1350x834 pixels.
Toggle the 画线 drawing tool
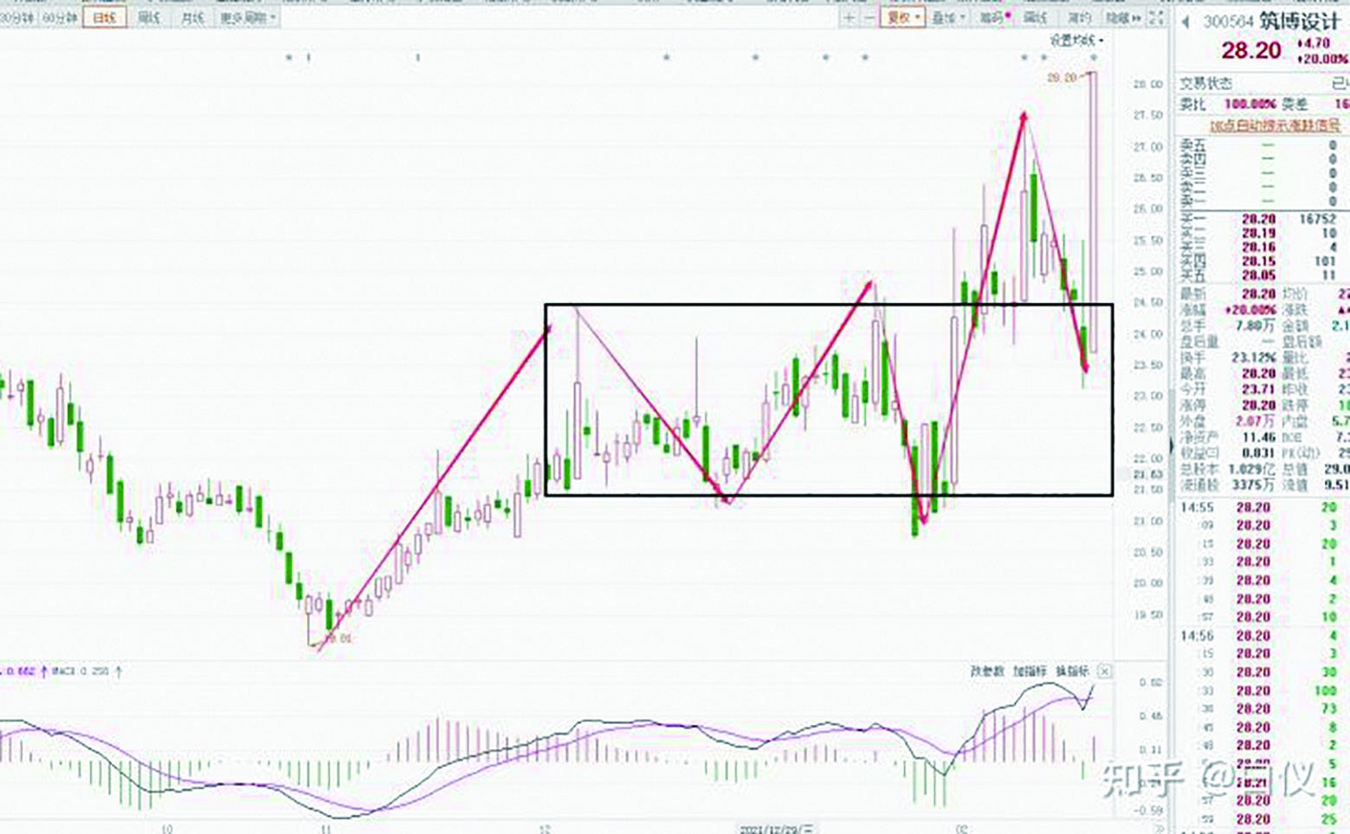tap(1036, 18)
